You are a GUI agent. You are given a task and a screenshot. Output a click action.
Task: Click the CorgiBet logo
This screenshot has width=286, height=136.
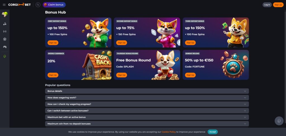20,5
